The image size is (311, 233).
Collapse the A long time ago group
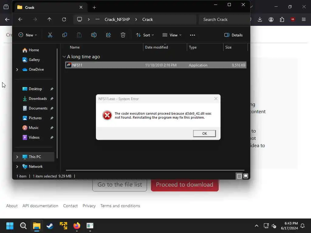64,57
